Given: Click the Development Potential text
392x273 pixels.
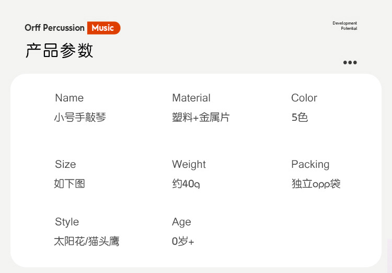Looking at the screenshot, I should pos(345,26).
